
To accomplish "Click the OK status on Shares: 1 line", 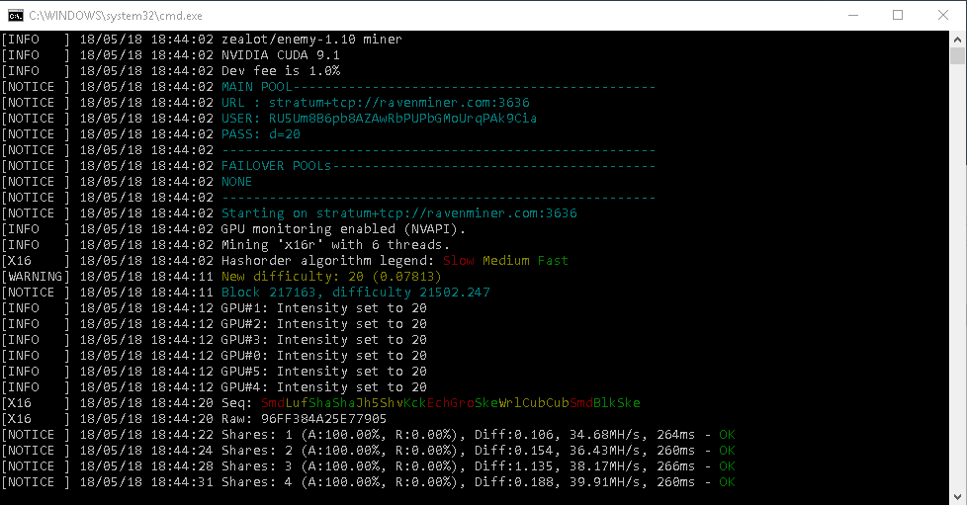I will coord(727,435).
